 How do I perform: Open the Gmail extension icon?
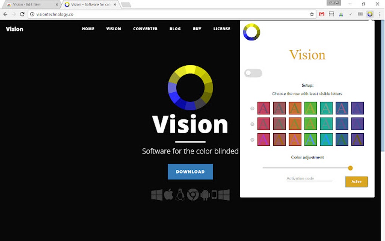point(322,14)
